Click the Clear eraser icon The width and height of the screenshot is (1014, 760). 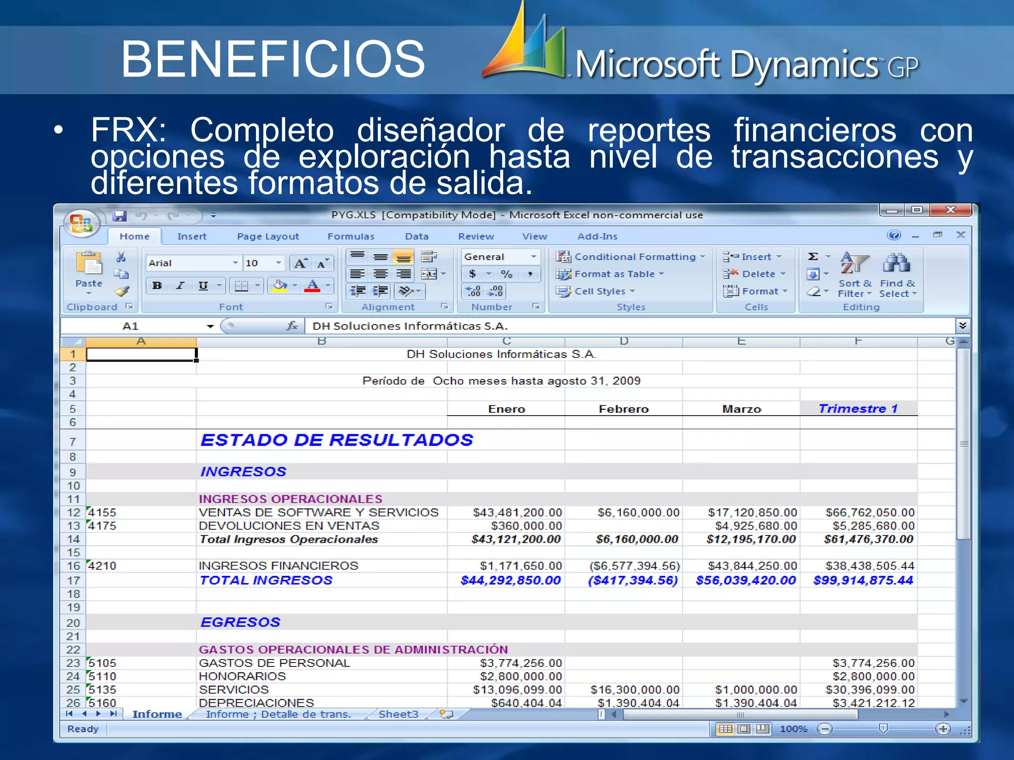[813, 291]
